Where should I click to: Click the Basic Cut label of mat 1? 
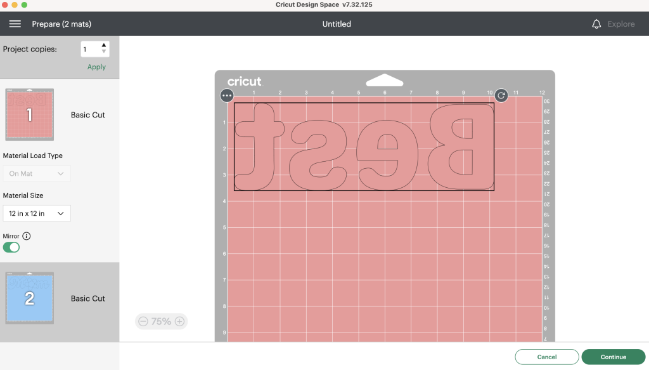coord(87,115)
